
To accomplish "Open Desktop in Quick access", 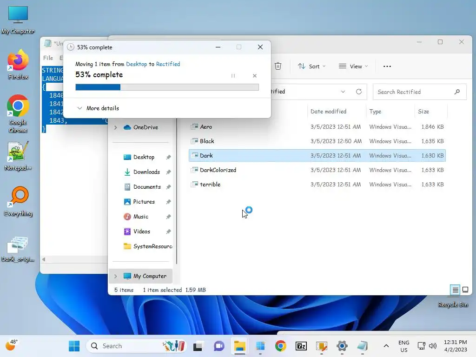I will click(139, 157).
